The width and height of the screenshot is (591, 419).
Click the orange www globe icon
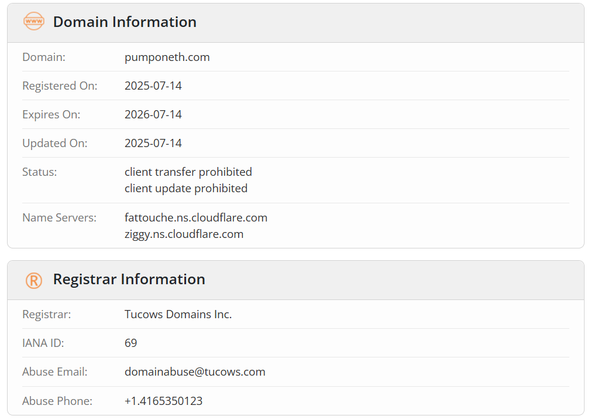point(34,21)
